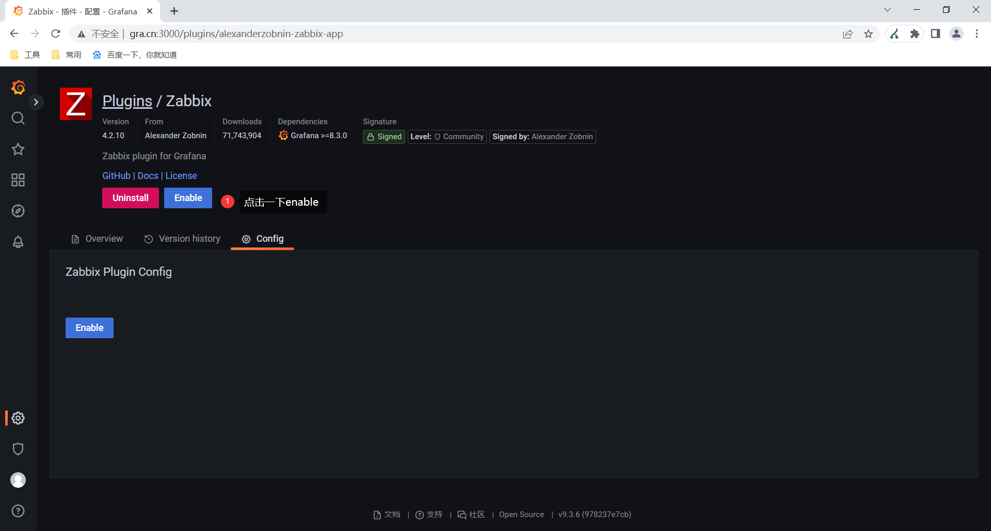Open the pinned extension icon beside the puzzle
991x531 pixels.
894,34
